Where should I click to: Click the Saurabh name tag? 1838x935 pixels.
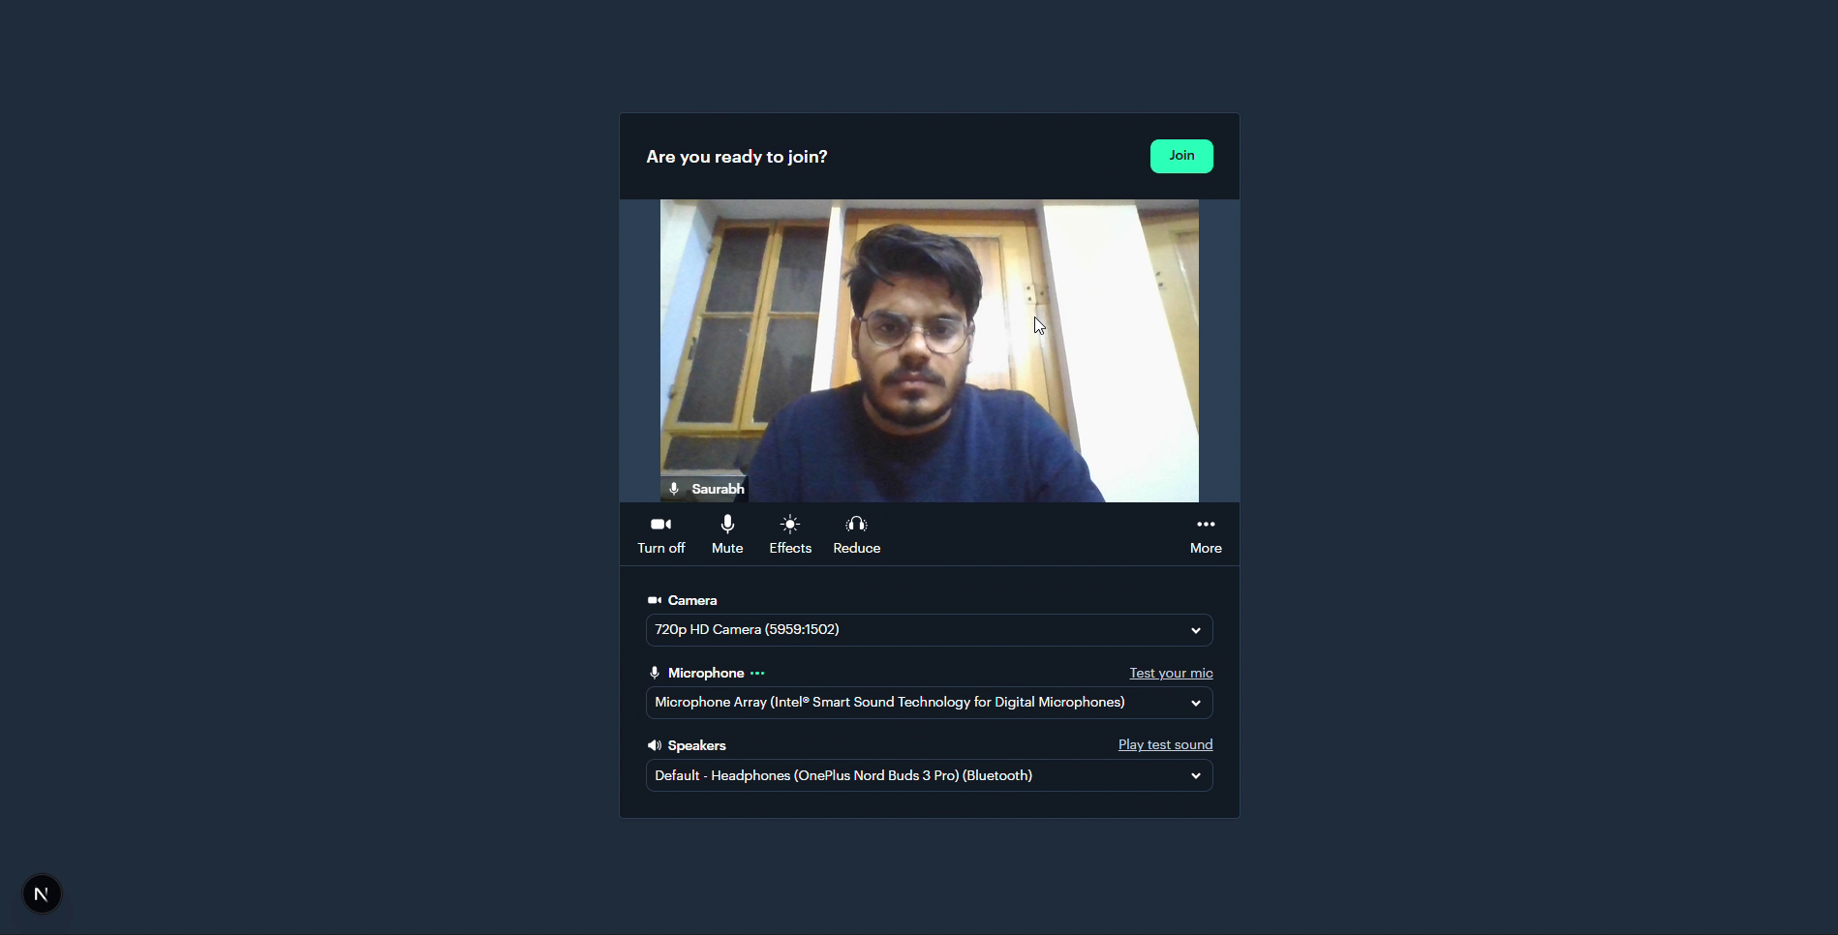click(x=705, y=489)
